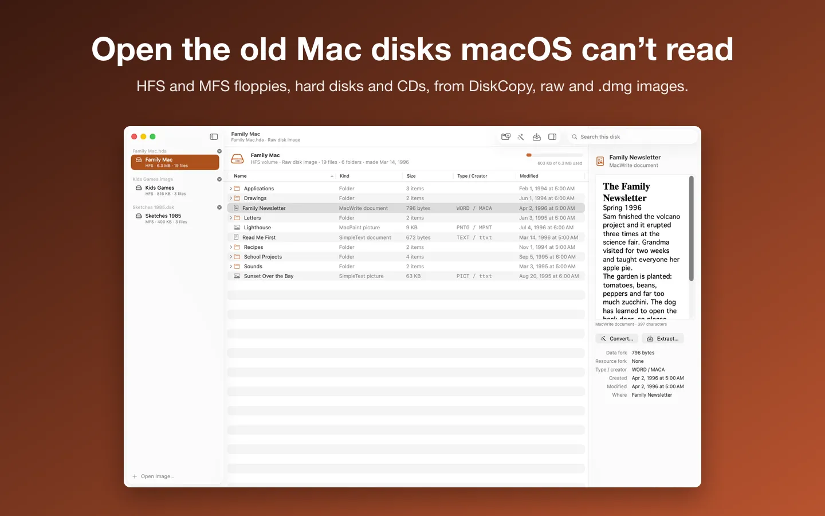
Task: Close the Sketches 1985.dsk disk image
Action: click(x=219, y=208)
